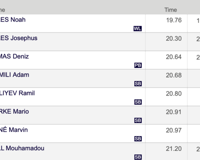Click the SB badge for Mario
This screenshot has height=160, width=200.
[138, 120]
